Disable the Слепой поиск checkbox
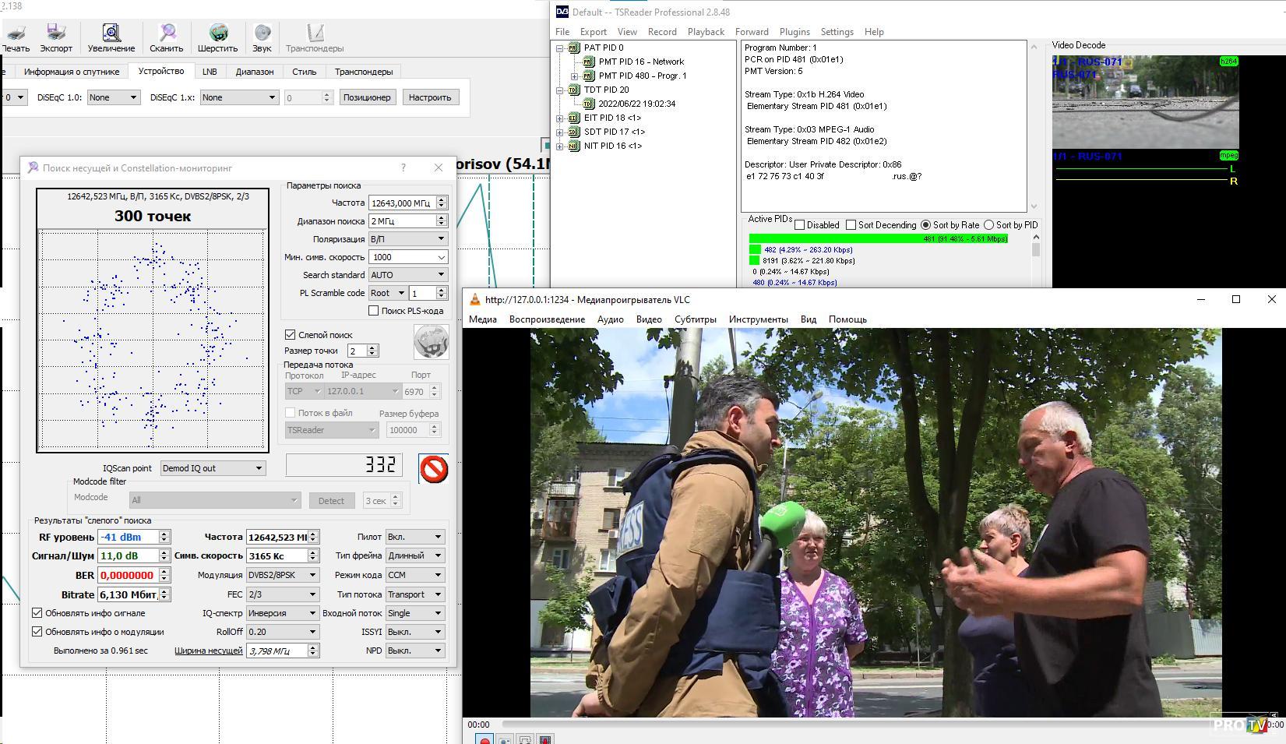The height and width of the screenshot is (744, 1286). pyautogui.click(x=291, y=335)
